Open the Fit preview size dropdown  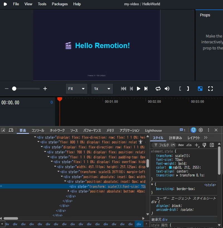[x=77, y=89]
